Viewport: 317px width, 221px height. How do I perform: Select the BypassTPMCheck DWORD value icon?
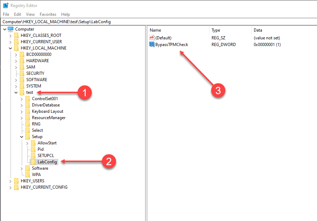coord(151,44)
